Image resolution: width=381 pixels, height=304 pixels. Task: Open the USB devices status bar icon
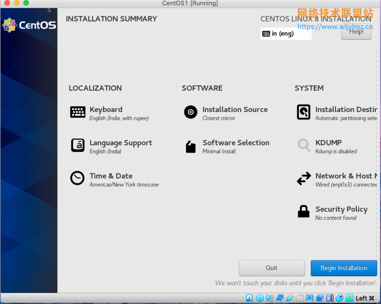(290, 298)
